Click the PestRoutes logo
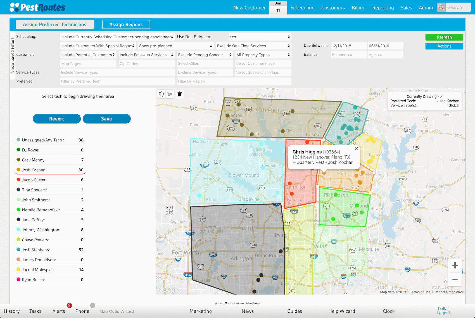Image resolution: width=475 pixels, height=318 pixels. click(37, 7)
